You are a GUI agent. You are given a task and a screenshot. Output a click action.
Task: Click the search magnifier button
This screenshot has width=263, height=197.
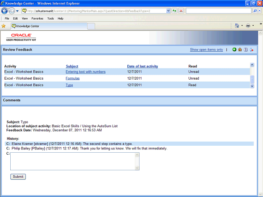[255, 11]
